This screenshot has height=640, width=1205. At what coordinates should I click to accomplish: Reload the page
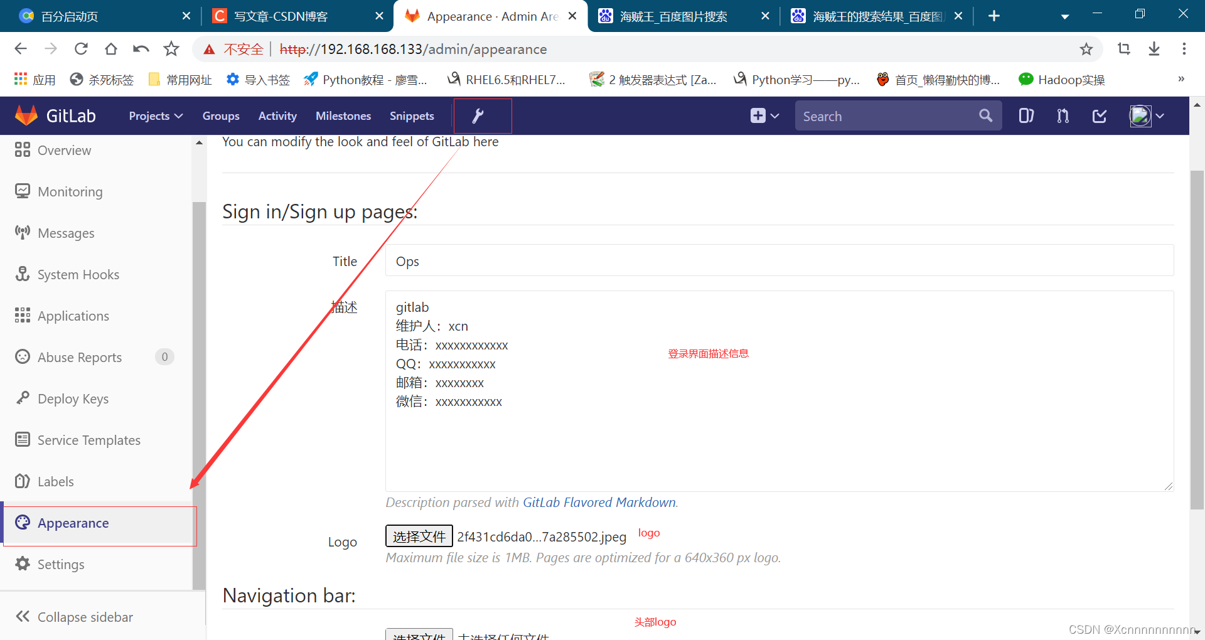(81, 49)
